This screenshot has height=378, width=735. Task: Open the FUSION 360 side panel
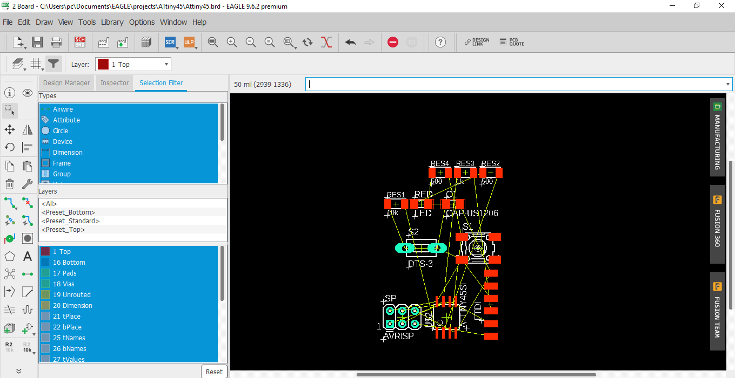[717, 224]
